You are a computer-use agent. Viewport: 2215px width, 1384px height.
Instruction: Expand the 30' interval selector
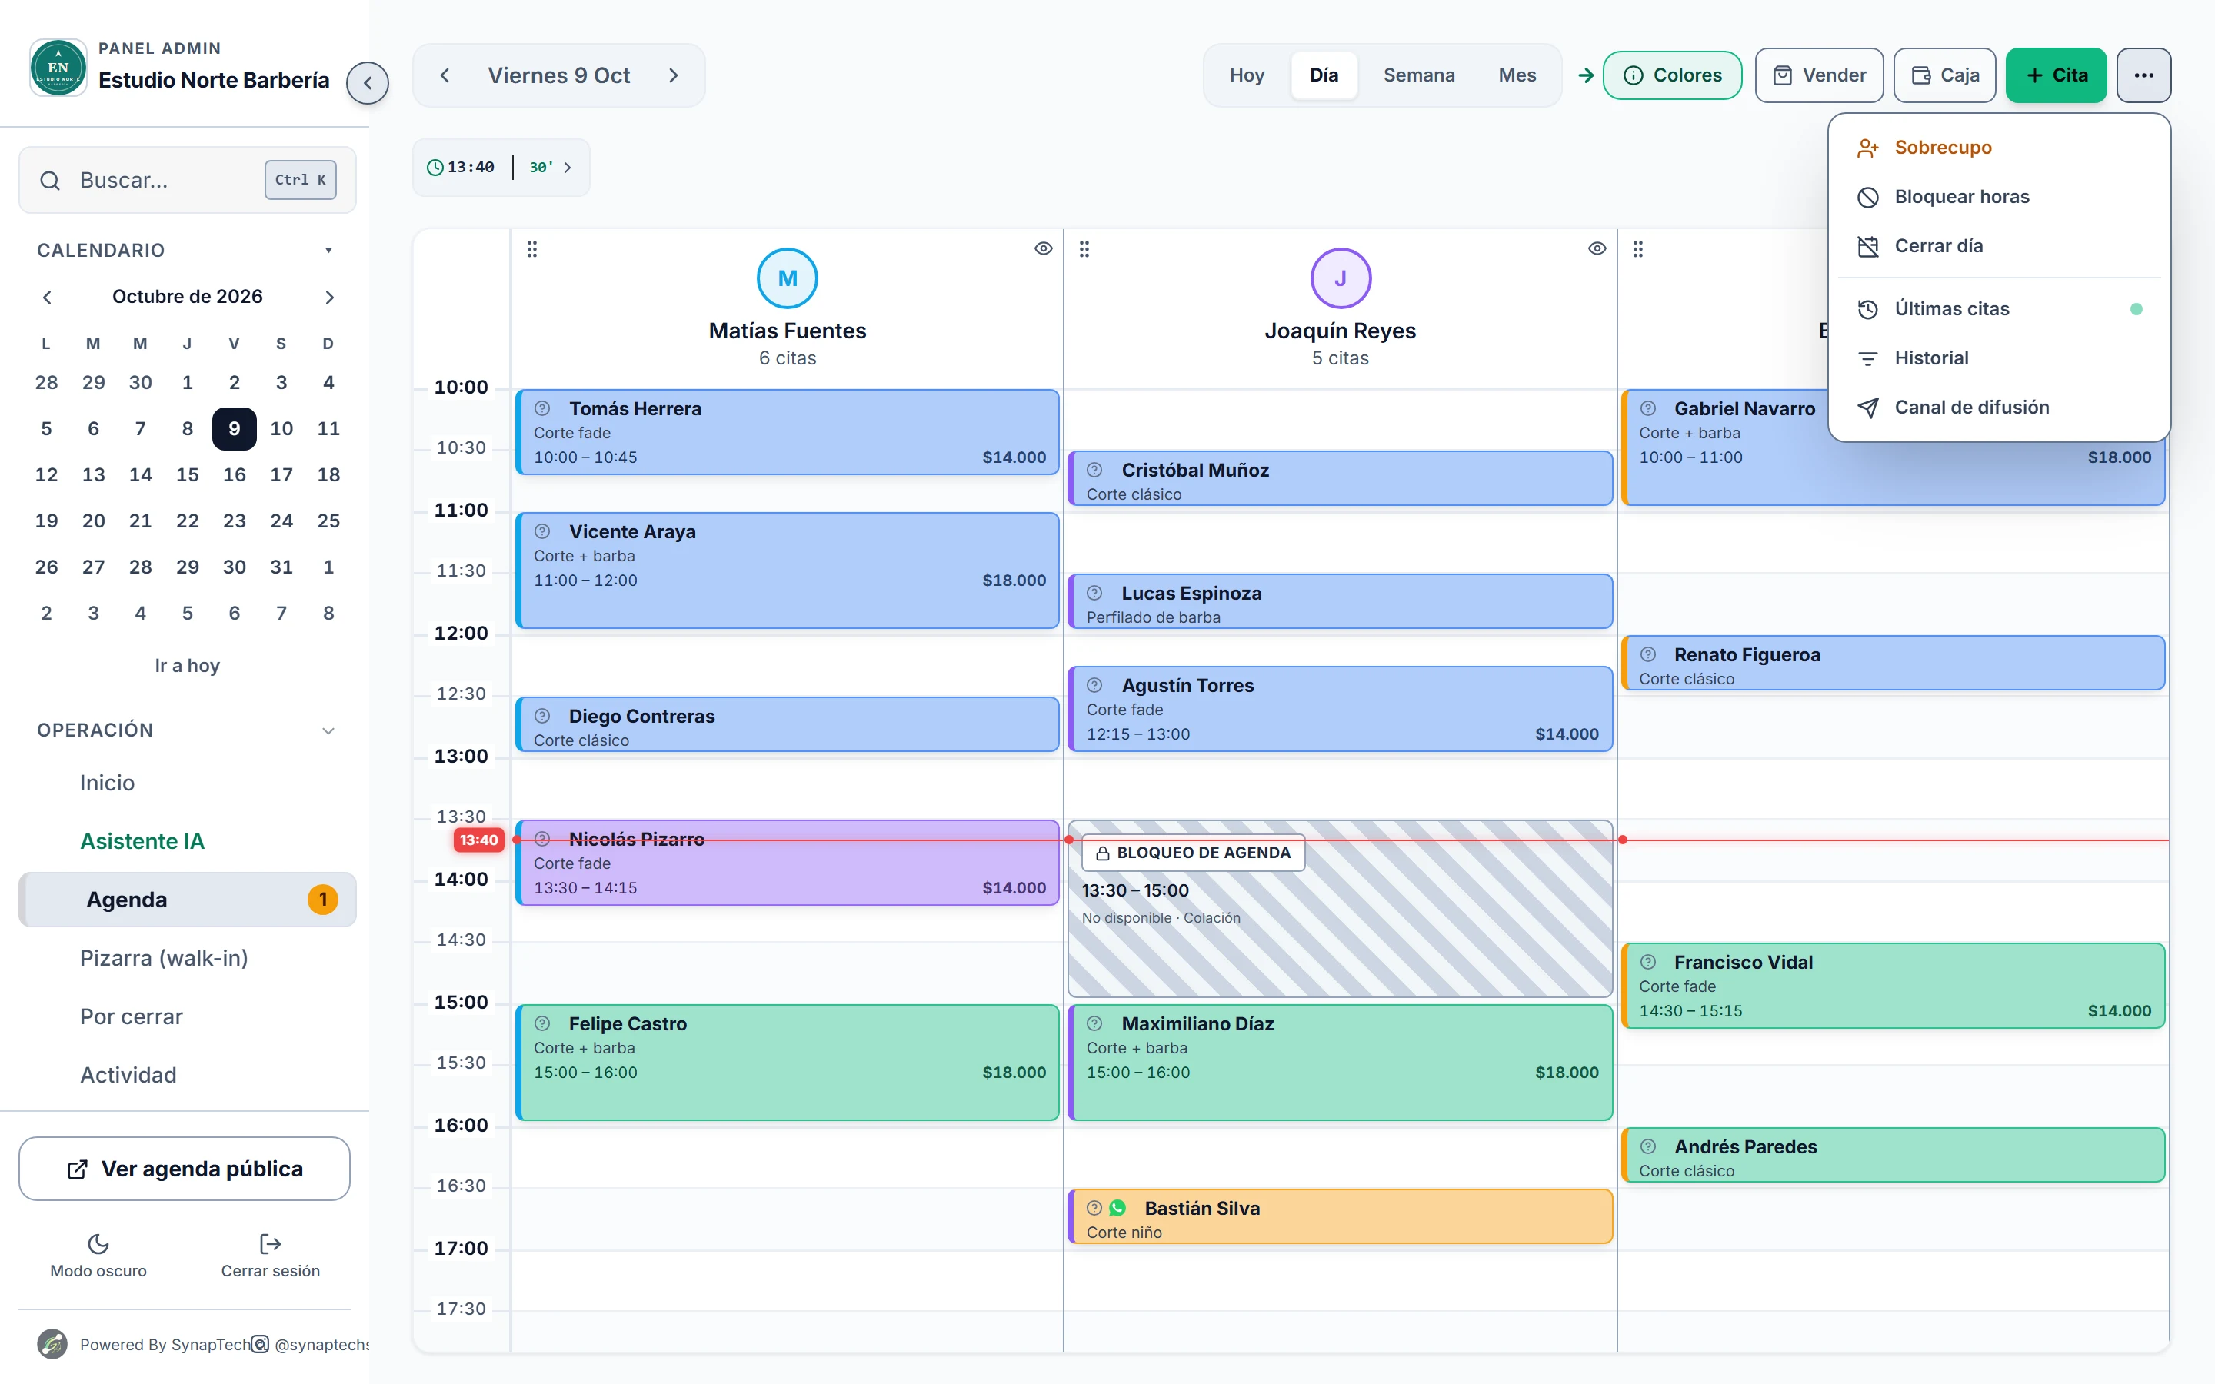[x=551, y=168]
